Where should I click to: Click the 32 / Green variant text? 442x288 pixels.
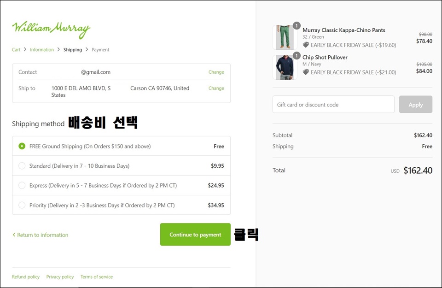[x=313, y=37]
